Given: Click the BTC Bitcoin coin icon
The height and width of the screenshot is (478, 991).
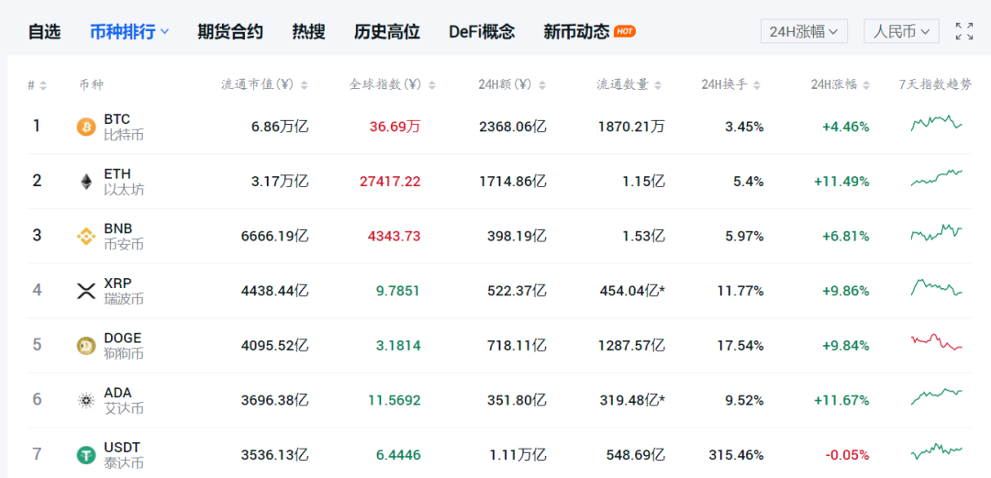Looking at the screenshot, I should tap(85, 127).
